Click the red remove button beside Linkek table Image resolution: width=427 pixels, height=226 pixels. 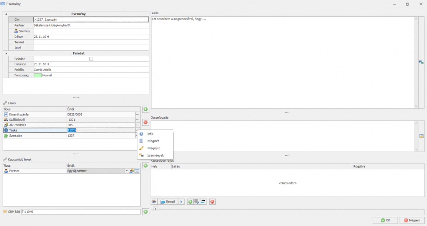point(146,122)
